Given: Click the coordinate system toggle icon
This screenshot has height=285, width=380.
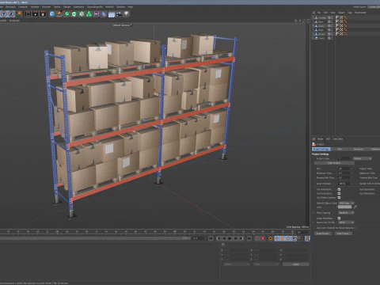Looking at the screenshot, I should click(x=19, y=13).
